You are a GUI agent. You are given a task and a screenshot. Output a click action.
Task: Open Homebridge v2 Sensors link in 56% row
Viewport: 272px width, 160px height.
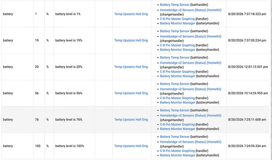coord(191,89)
